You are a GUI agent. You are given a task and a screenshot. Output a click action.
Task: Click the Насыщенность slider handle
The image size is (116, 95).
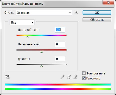pos(42,52)
